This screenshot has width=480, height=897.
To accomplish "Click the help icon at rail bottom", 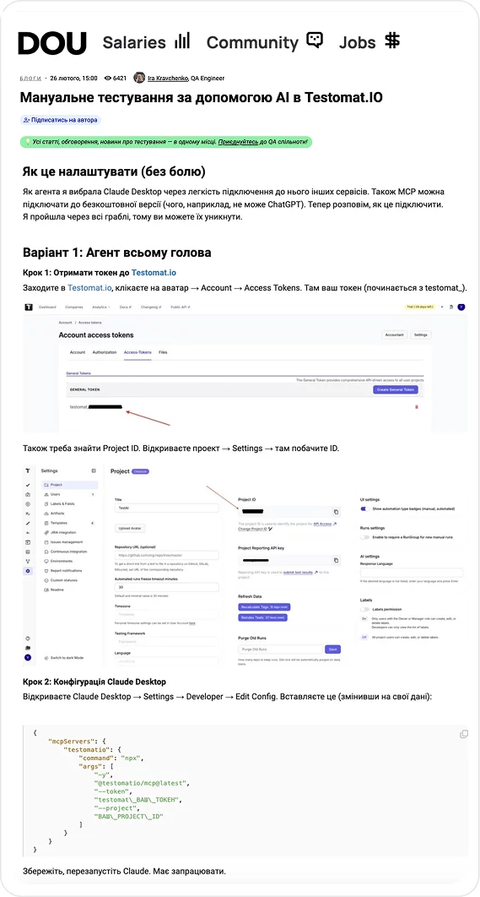I will pyautogui.click(x=28, y=639).
